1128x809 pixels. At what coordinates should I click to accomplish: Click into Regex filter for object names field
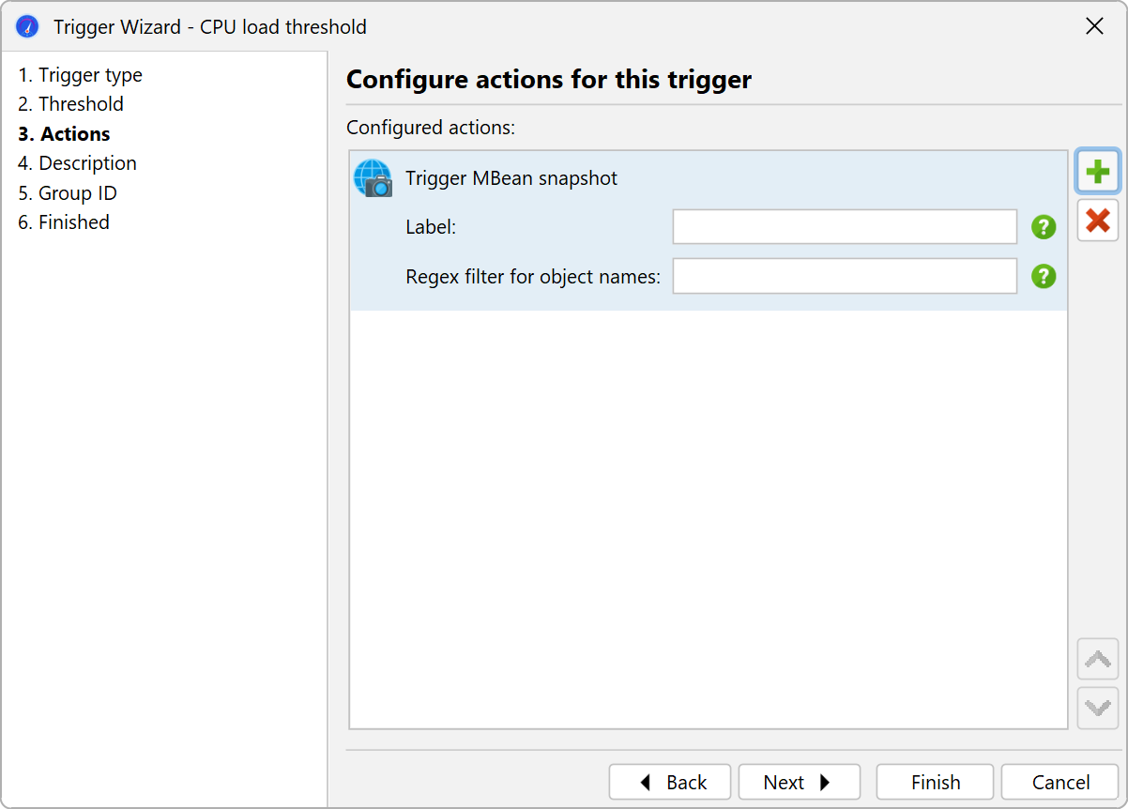tap(845, 276)
